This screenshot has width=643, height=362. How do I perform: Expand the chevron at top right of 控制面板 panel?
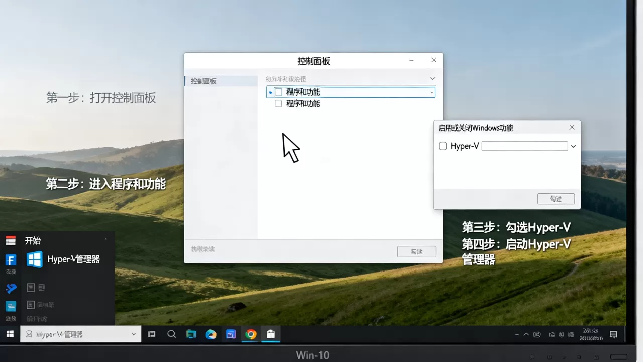tap(433, 79)
